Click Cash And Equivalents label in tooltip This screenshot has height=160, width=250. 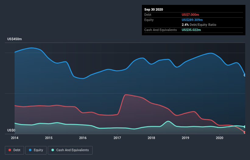160,30
